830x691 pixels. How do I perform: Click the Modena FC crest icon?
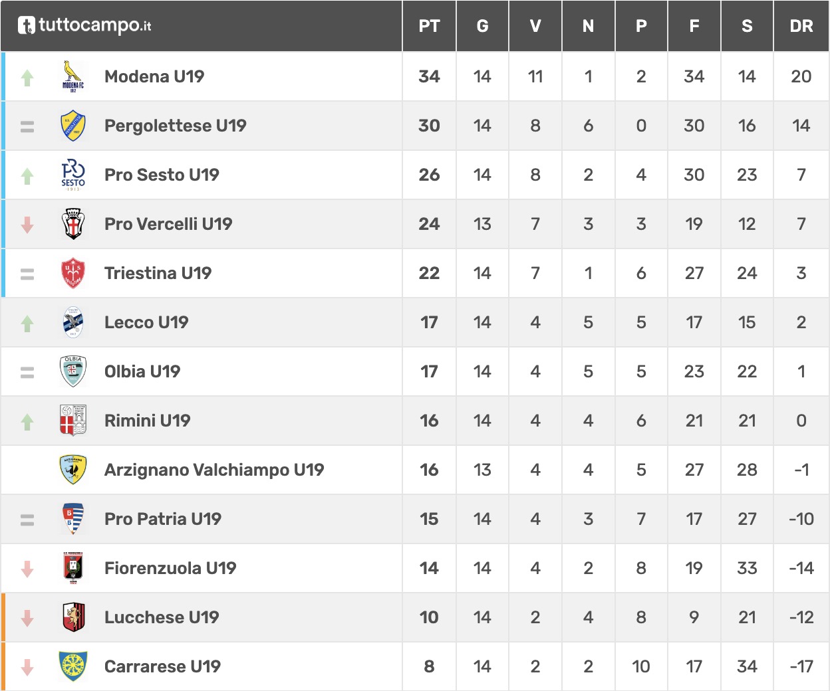(x=73, y=76)
